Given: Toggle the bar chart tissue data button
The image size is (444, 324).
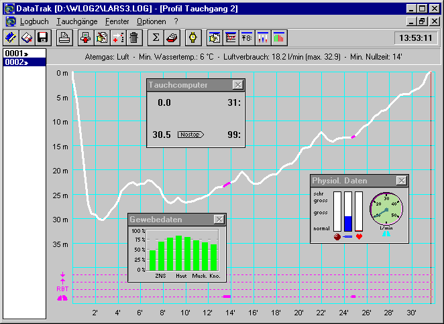Looking at the screenshot, I should coord(264,37).
